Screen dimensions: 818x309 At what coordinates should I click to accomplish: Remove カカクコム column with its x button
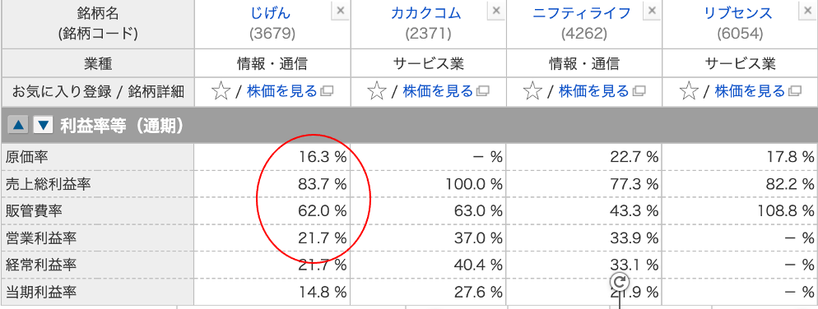pos(496,10)
